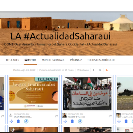Image resolution: width=133 pixels, height=133 pixels.
Task: Open Juegos tradicionales Saharaui image
Action: click(x=34, y=93)
